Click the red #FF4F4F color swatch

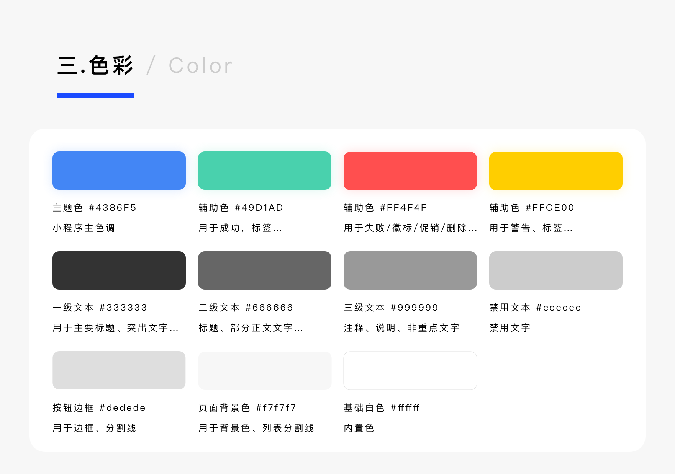click(410, 171)
